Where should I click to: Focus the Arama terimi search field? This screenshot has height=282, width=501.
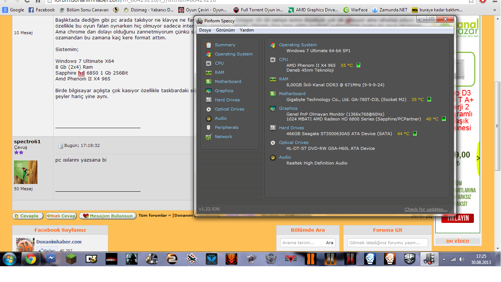[303, 243]
